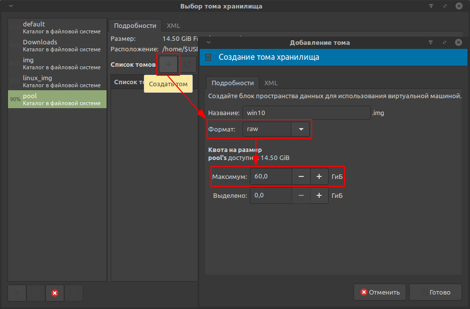Click the add pool plus button below the list

17,293
